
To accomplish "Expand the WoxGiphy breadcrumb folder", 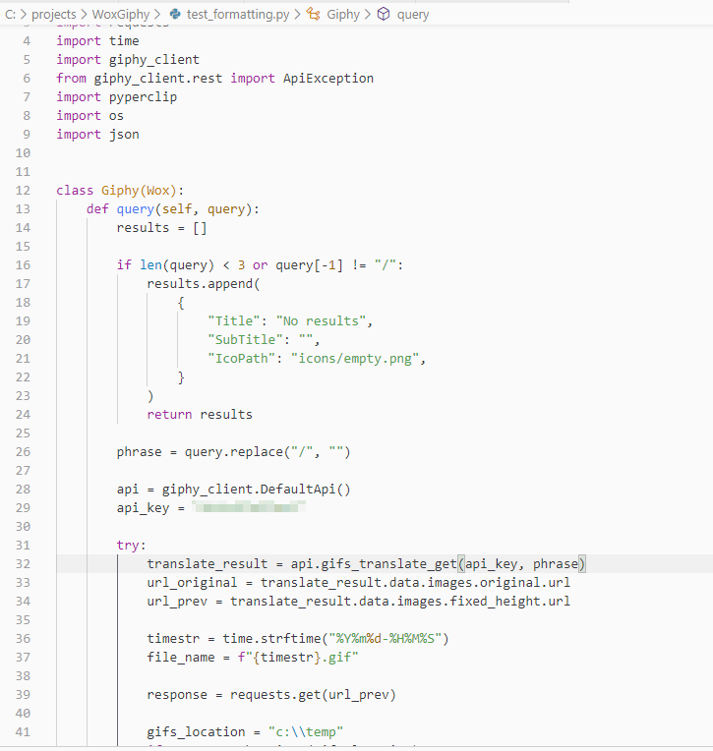I will [119, 15].
